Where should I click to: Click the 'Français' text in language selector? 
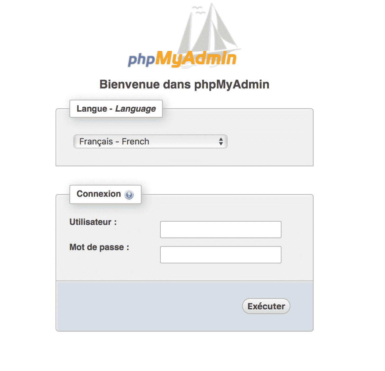pyautogui.click(x=96, y=141)
